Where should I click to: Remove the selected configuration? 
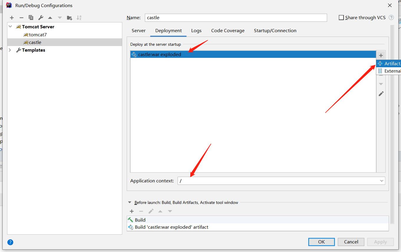point(21,17)
